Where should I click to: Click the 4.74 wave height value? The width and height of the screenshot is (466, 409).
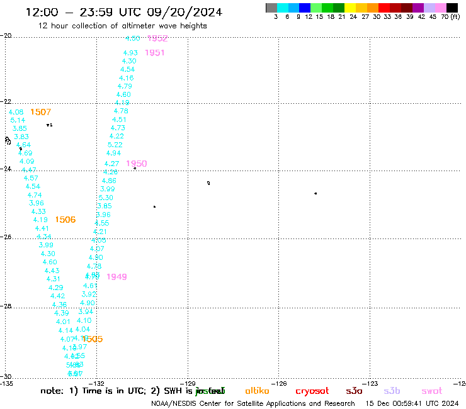[35, 195]
